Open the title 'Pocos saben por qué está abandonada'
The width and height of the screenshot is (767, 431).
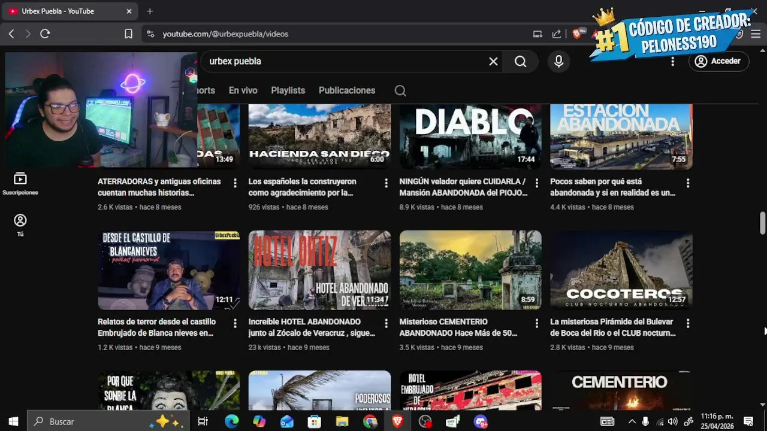613,187
